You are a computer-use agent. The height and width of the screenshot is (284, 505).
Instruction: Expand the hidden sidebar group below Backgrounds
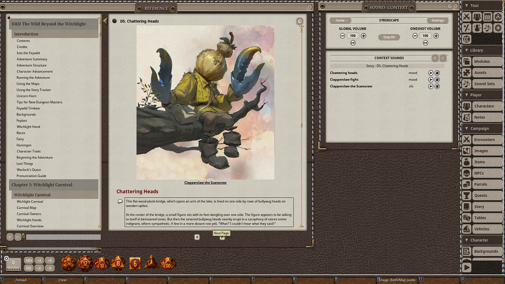(466, 267)
